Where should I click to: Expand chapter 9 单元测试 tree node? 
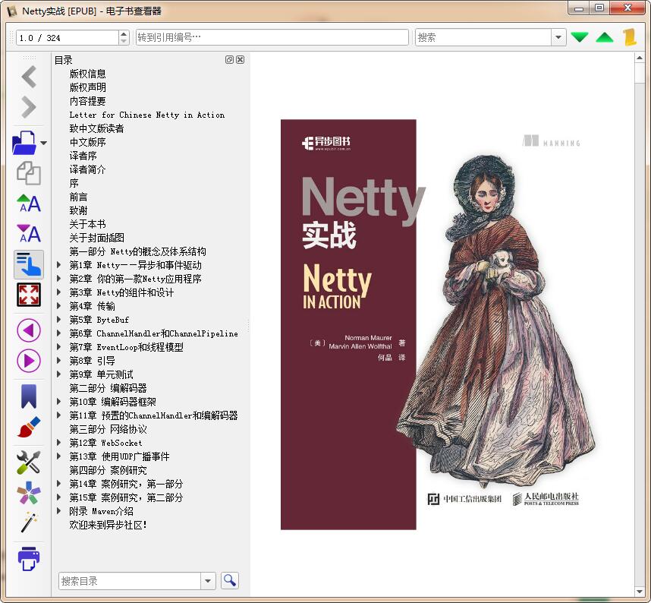click(59, 374)
